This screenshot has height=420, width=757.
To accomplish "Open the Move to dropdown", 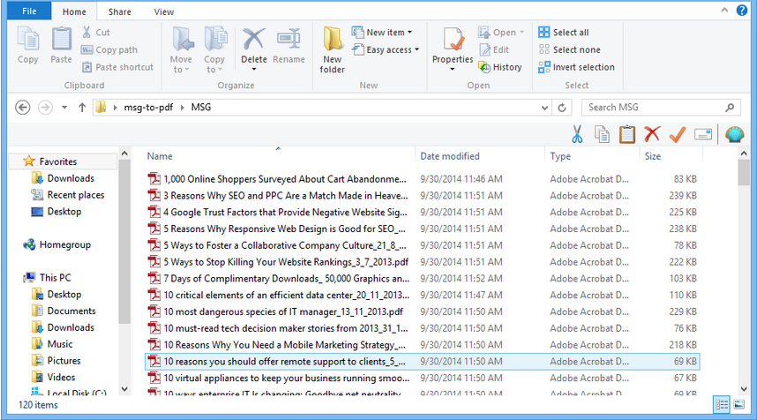I will (182, 49).
